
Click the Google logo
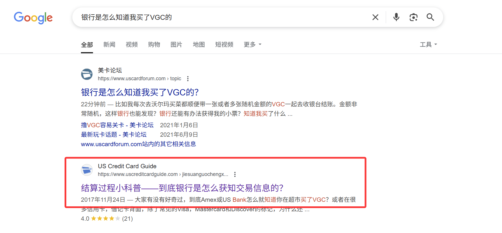click(x=33, y=17)
